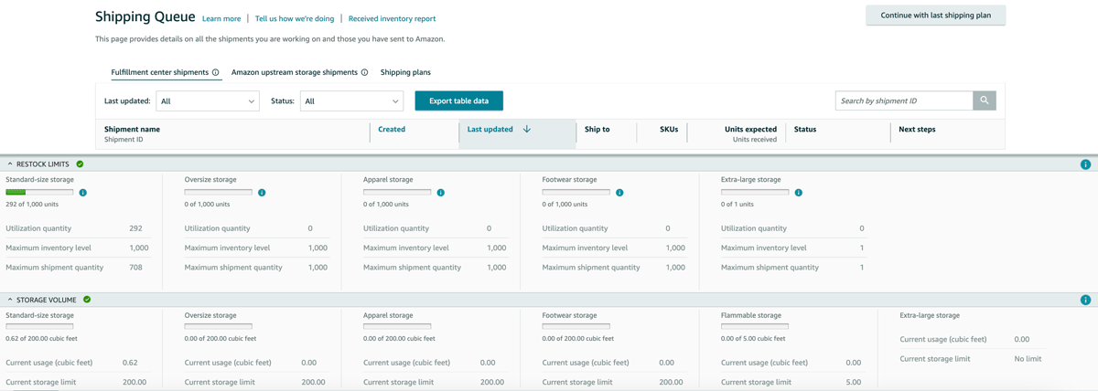The width and height of the screenshot is (1098, 391).
Task: Click info icon next to Footwear storage restock bar
Action: (619, 193)
